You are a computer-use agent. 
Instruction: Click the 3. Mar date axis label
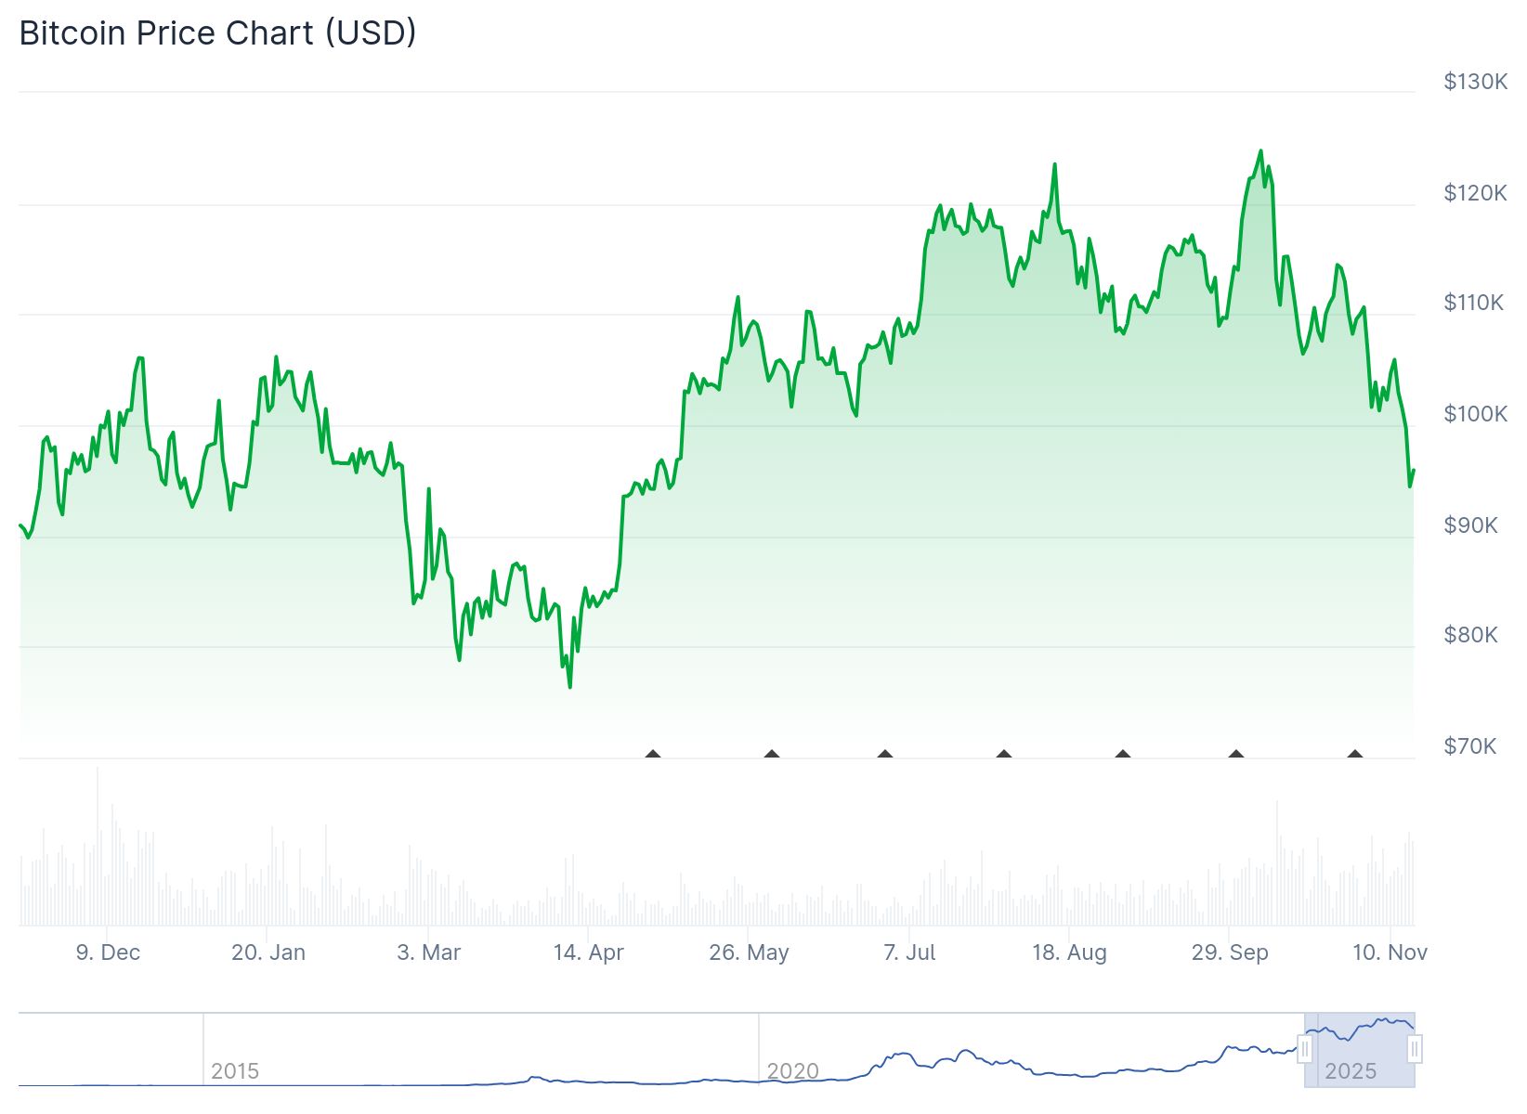coord(429,952)
